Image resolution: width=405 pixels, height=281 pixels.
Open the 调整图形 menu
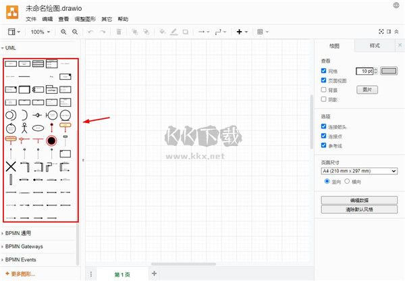85,19
